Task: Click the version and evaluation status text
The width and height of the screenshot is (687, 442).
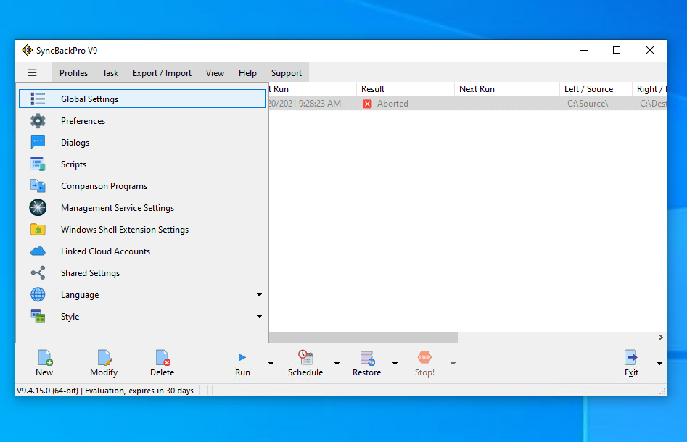Action: pos(105,391)
